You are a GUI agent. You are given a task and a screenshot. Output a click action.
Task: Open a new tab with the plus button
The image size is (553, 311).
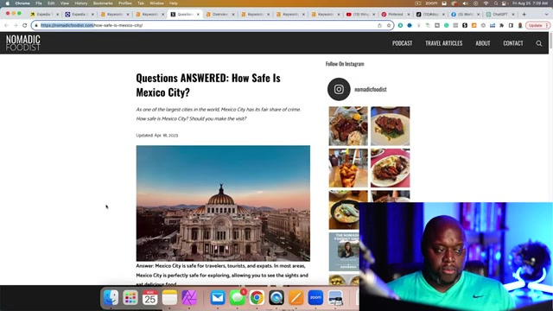[524, 15]
